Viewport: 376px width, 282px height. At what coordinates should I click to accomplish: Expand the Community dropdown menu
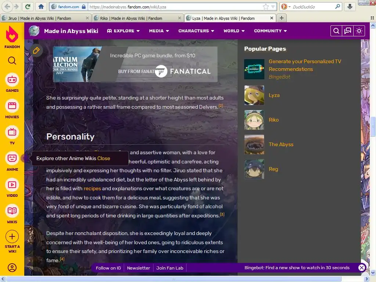[271, 31]
